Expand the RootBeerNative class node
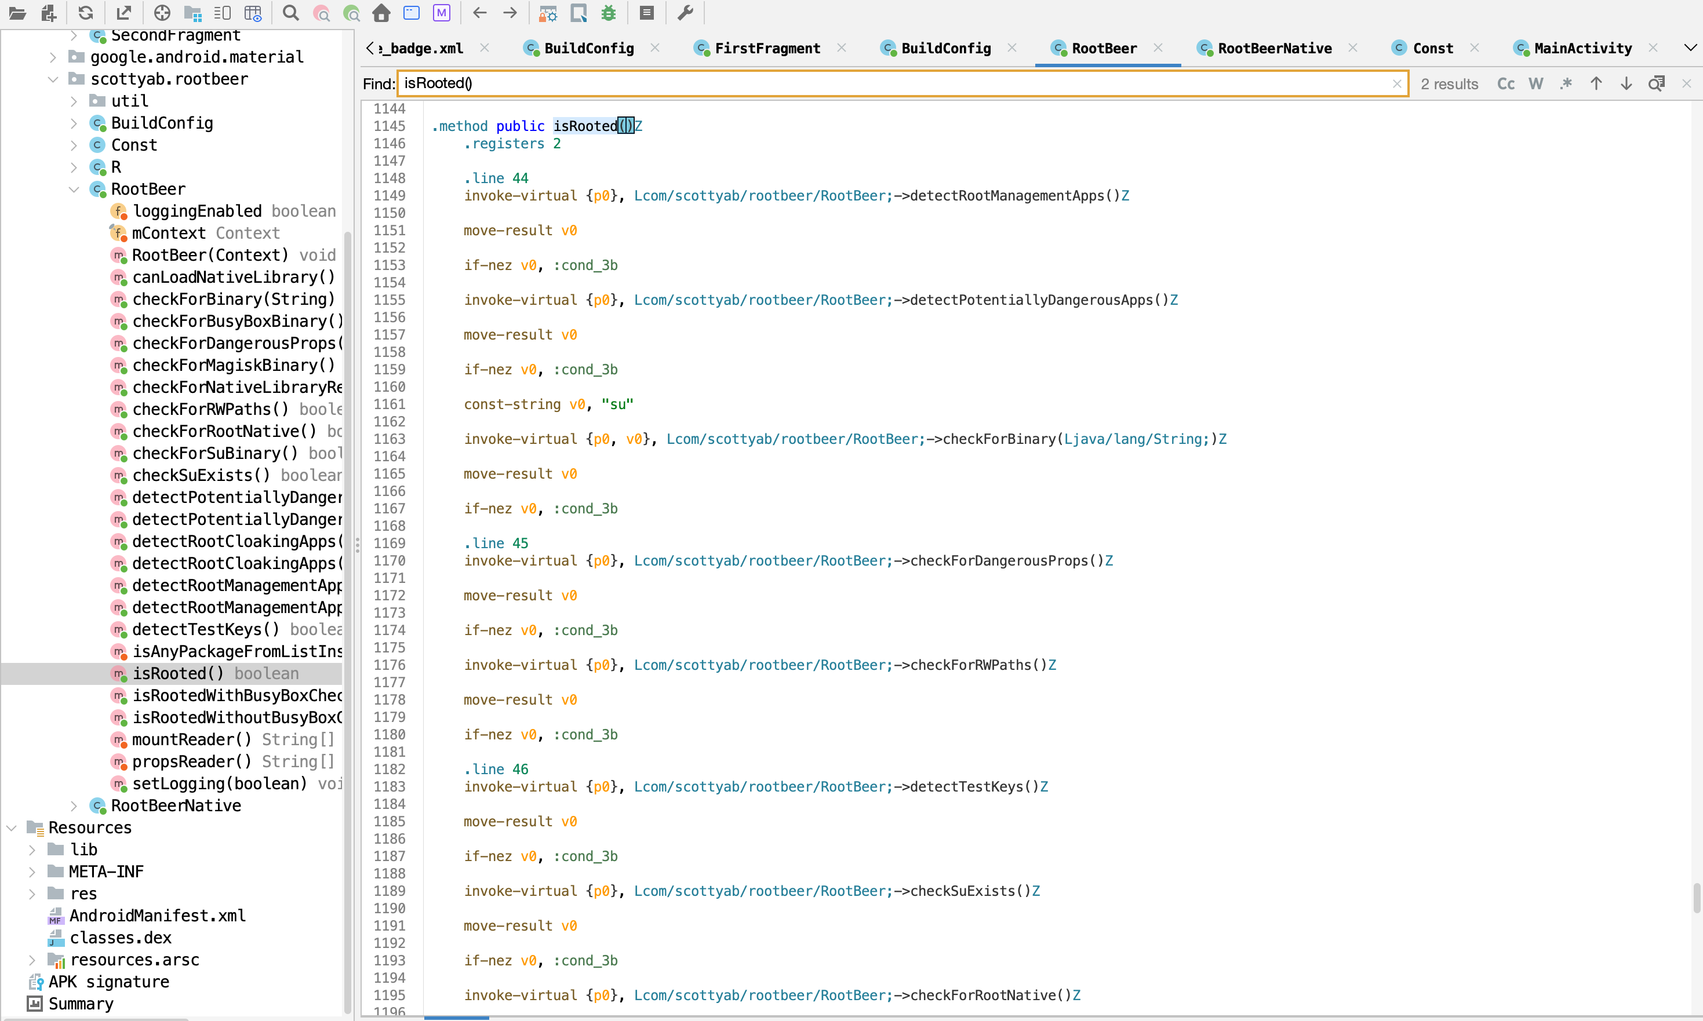 pyautogui.click(x=74, y=805)
